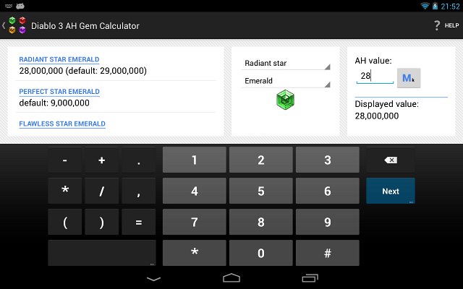Tap number key 0

coord(261,253)
